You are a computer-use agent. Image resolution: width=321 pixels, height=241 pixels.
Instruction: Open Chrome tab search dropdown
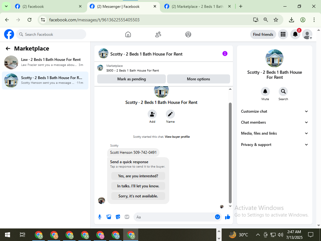(6, 6)
